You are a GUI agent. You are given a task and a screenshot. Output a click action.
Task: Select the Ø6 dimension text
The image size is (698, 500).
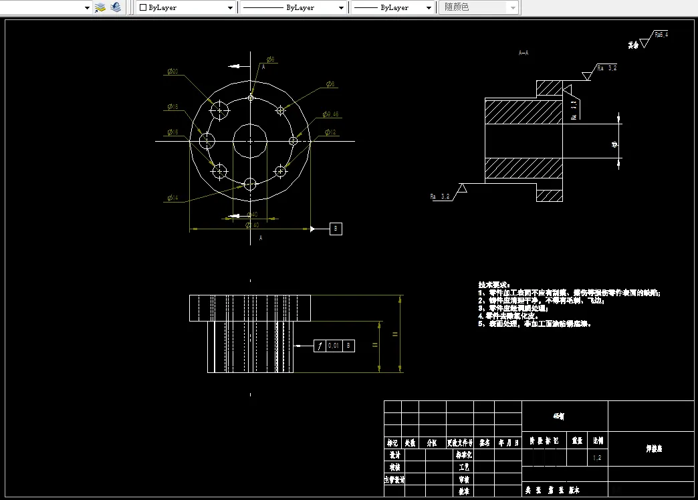(271, 59)
